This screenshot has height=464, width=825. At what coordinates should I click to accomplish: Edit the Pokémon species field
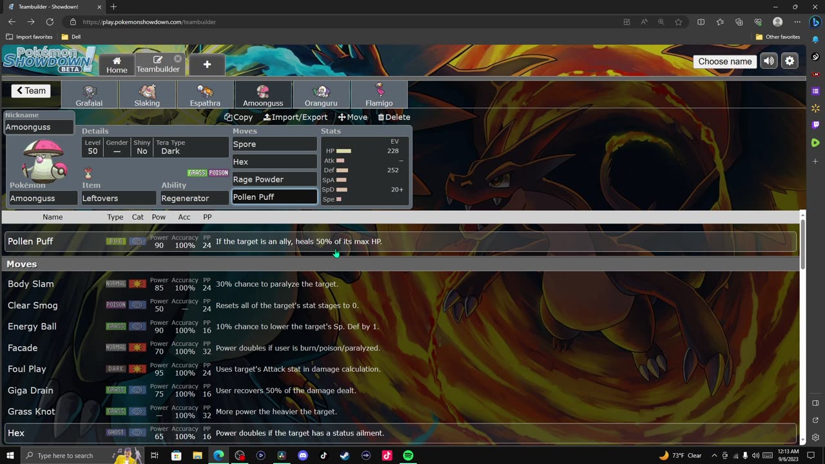pyautogui.click(x=43, y=198)
